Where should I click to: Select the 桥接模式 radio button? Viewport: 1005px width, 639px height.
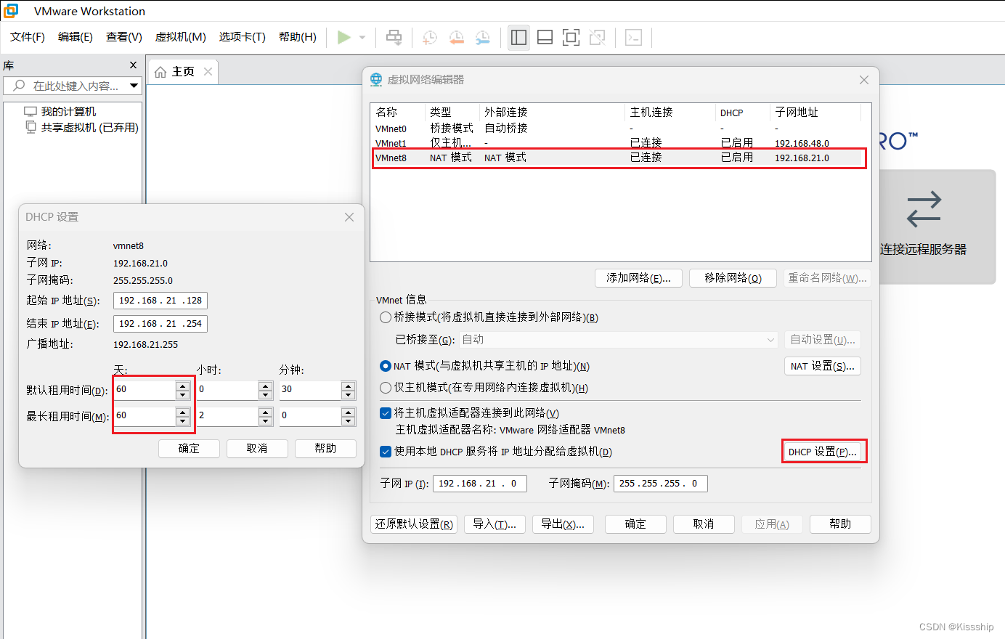[386, 317]
